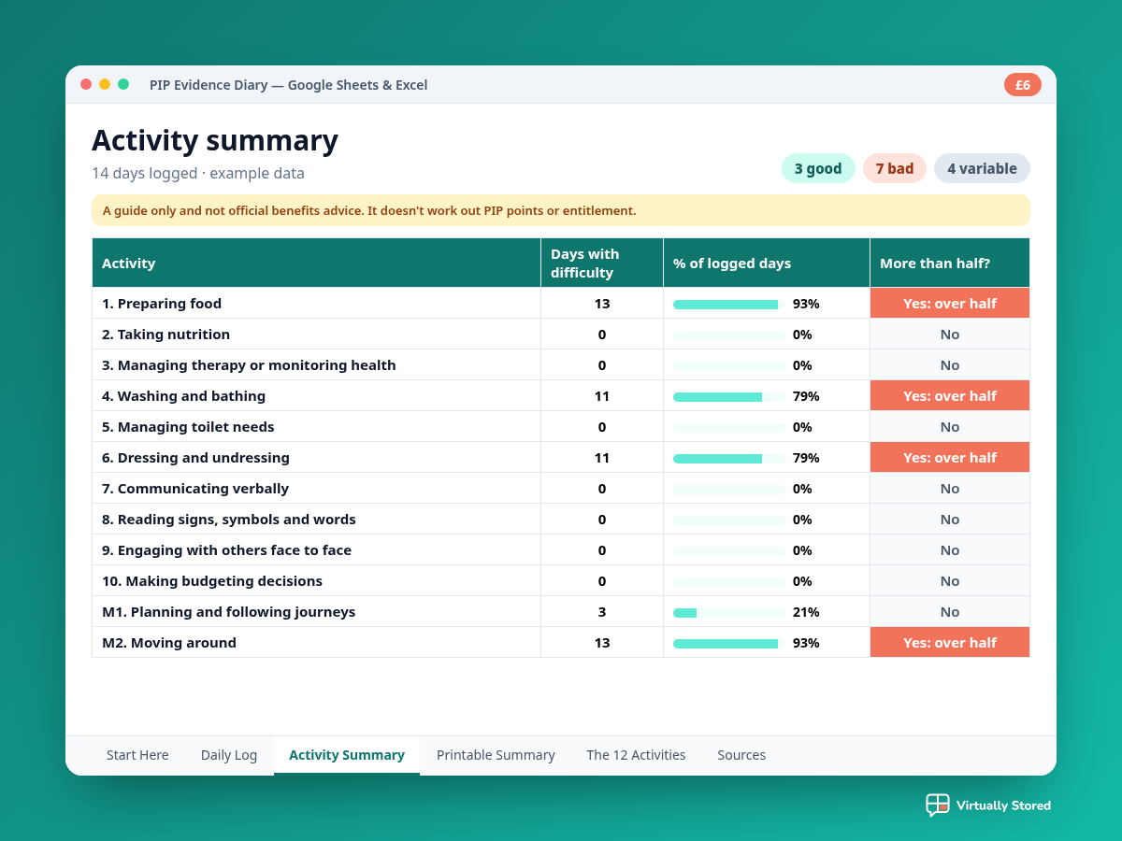This screenshot has height=841, width=1122.
Task: Click the Preparing food percentage bar
Action: [729, 304]
